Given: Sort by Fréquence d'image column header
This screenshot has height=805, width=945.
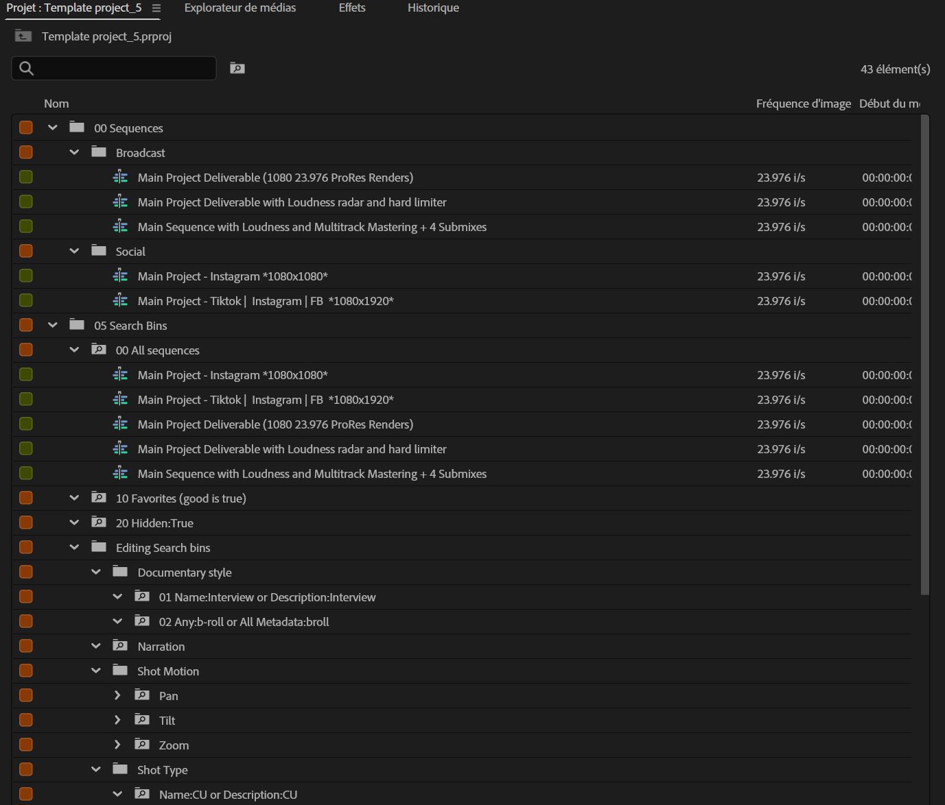Looking at the screenshot, I should click(x=804, y=104).
